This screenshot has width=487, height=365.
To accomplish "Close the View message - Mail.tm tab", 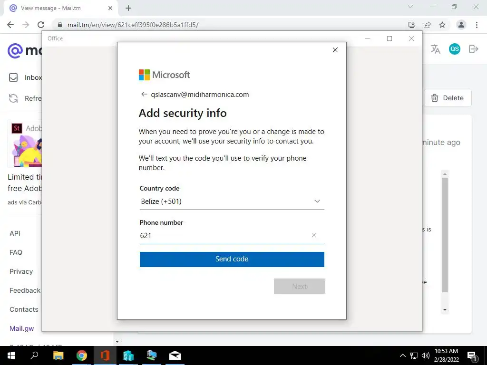I will coord(110,8).
